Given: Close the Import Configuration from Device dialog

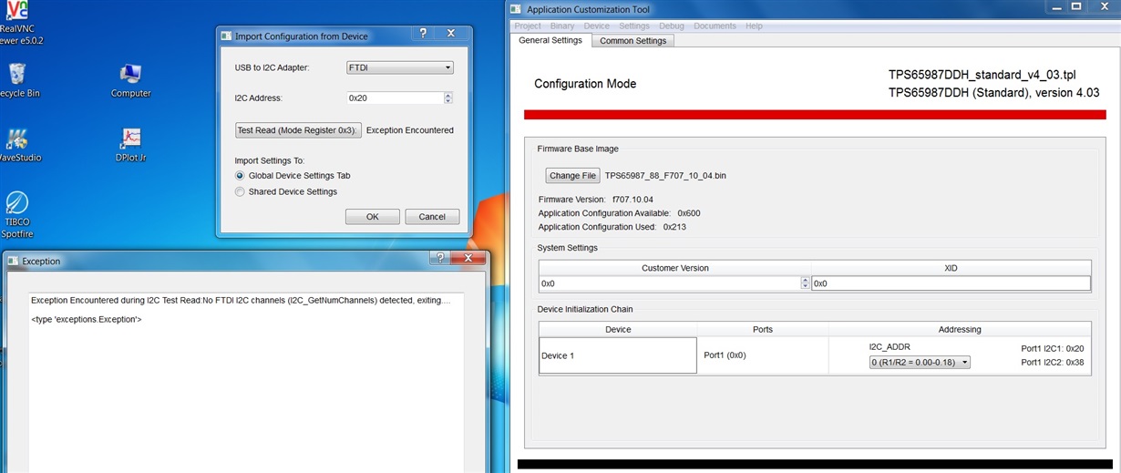Looking at the screenshot, I should tap(450, 33).
